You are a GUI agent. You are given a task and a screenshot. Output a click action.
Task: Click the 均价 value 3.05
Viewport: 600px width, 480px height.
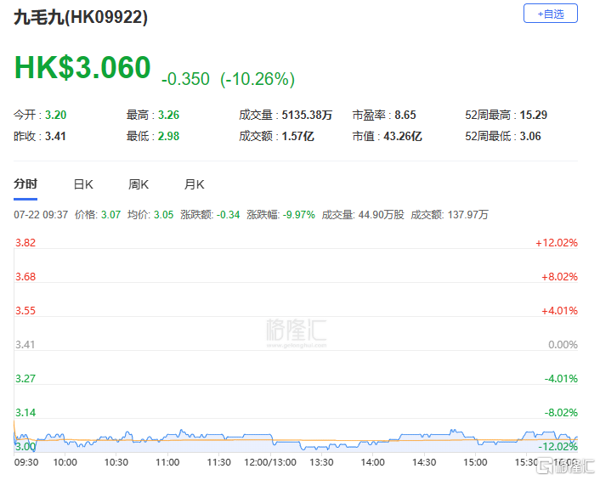[164, 215]
